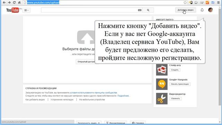The height and width of the screenshot is (125, 222).
Task: Open 'Устранение неполадок' link
Action: click(62, 100)
